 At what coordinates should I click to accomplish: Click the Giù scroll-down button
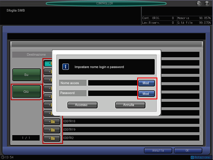pos(26,92)
